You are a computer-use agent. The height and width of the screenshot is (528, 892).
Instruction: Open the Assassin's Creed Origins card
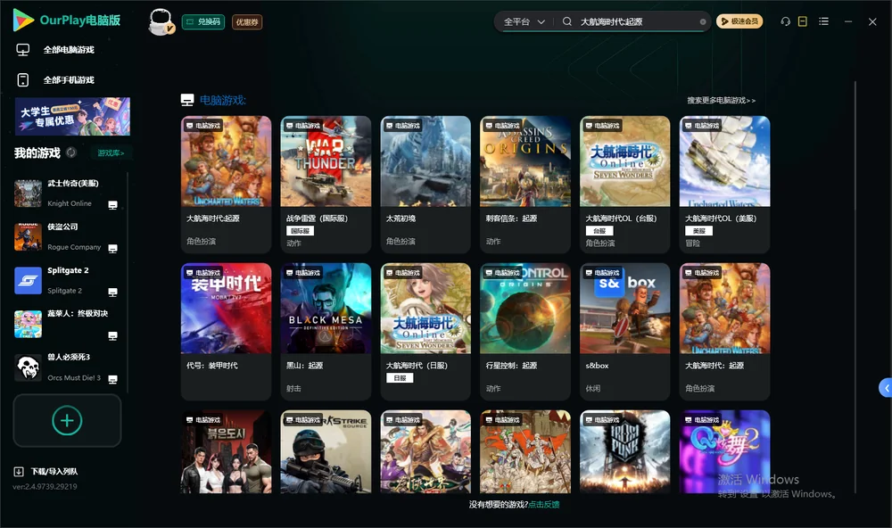(525, 185)
